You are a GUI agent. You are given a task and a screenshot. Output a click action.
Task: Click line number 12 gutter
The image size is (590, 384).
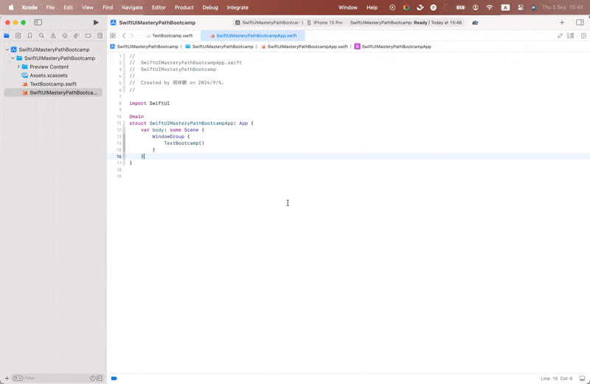[119, 130]
